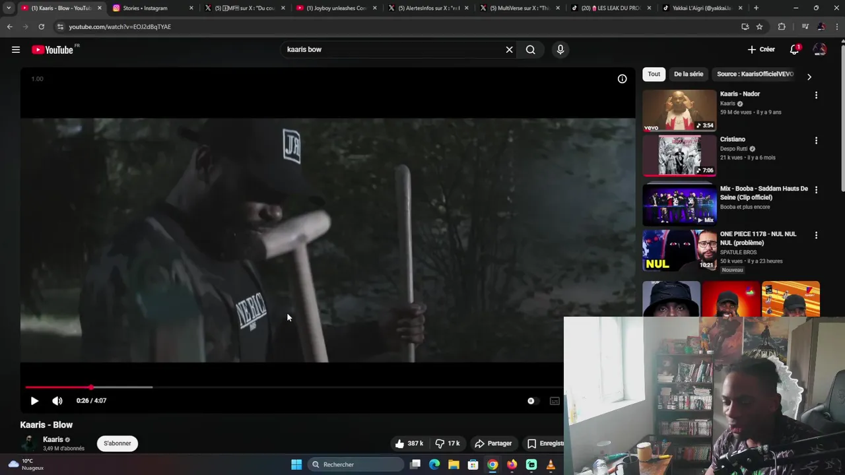
Task: Close the Kaaris - Blow browser tab
Action: 100,8
